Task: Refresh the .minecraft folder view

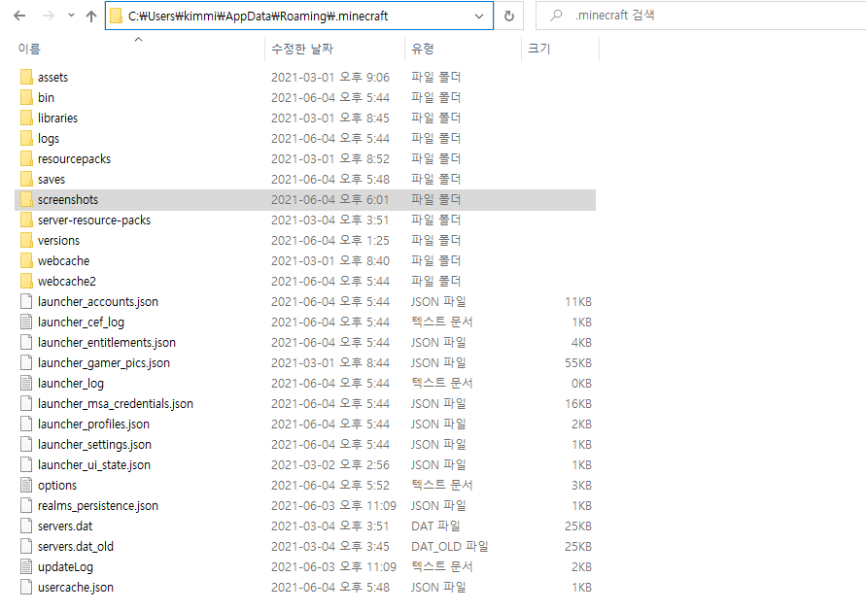Action: [509, 16]
